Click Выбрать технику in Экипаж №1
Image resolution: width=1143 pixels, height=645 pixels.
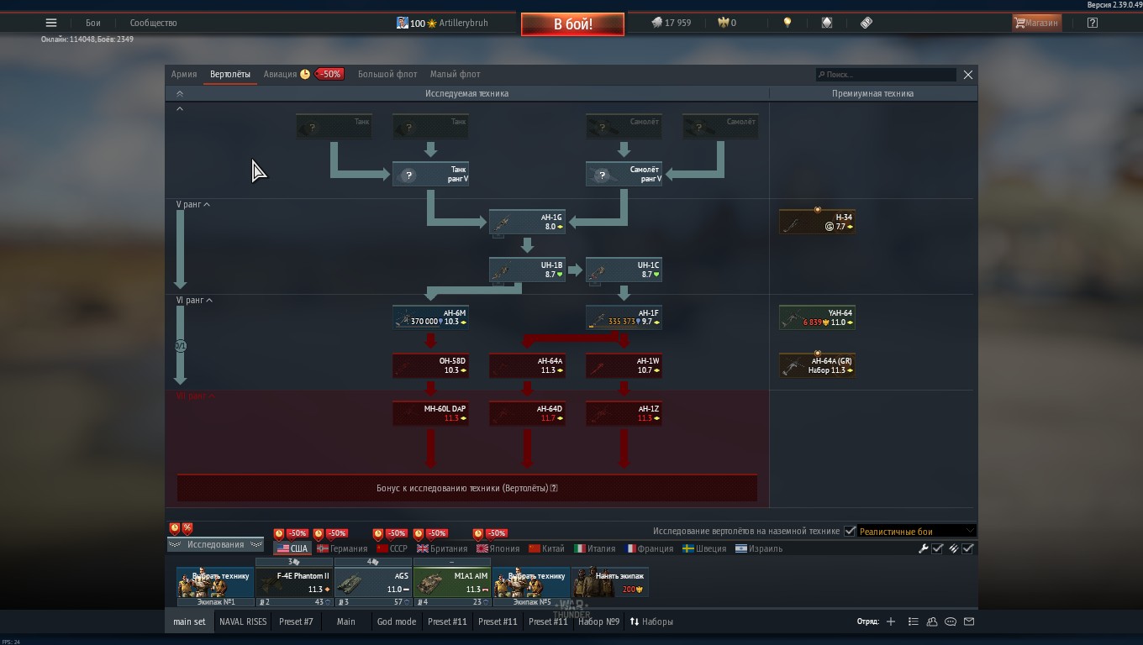click(215, 582)
